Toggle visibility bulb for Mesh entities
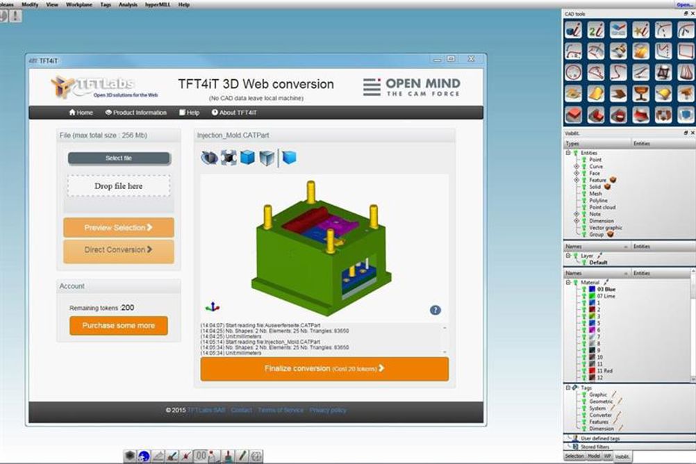The height and width of the screenshot is (464, 696). 584,194
